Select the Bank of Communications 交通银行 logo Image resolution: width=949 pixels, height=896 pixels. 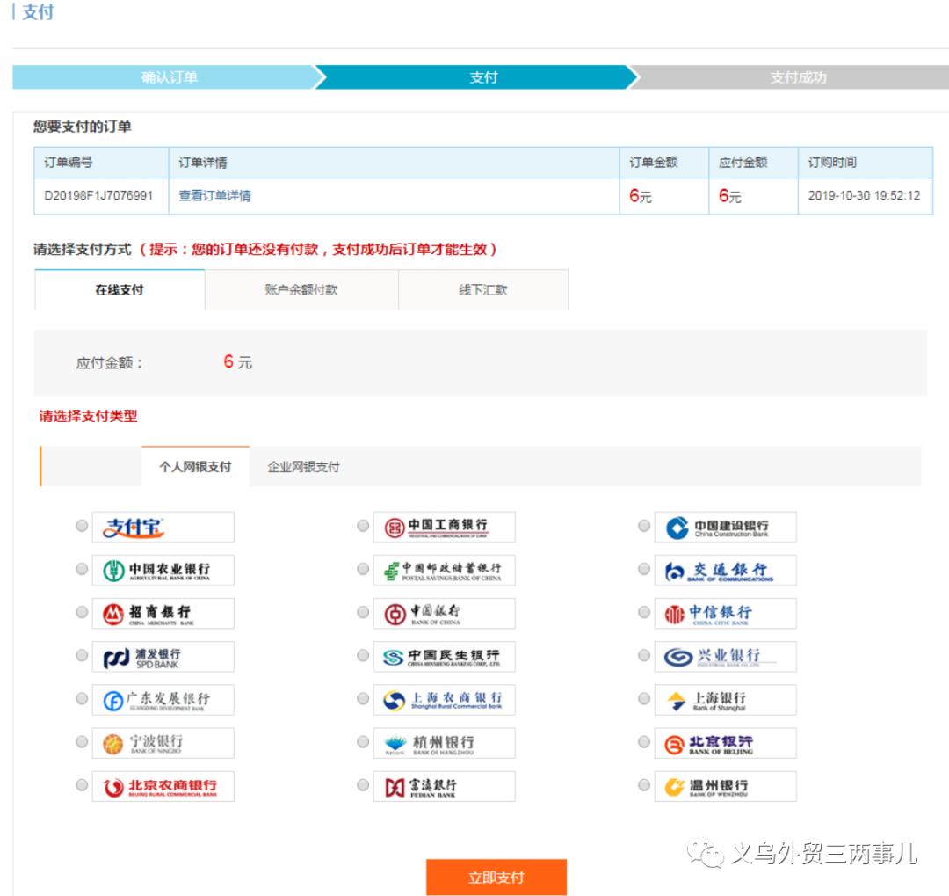724,569
